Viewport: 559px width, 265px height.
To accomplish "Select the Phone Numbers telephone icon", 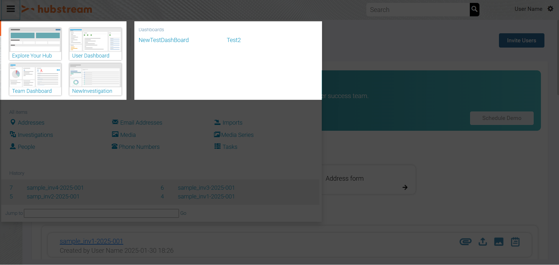I will 115,146.
